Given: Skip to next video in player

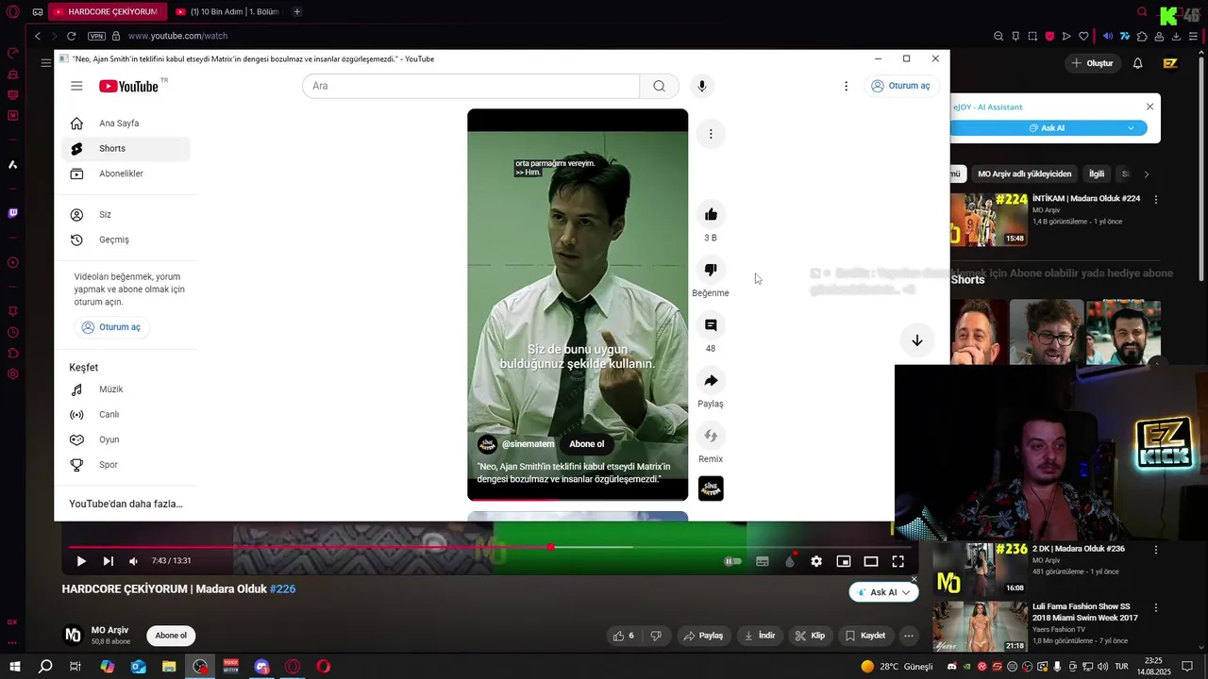Looking at the screenshot, I should click(108, 561).
